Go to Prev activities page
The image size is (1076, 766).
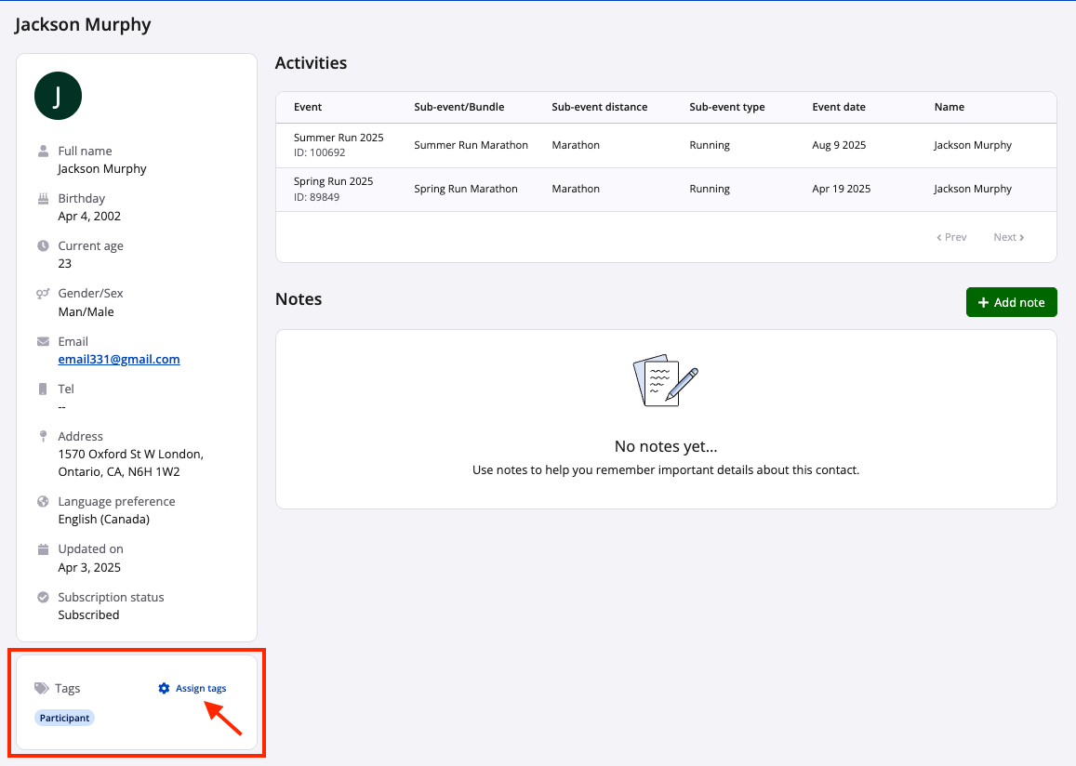pos(951,237)
